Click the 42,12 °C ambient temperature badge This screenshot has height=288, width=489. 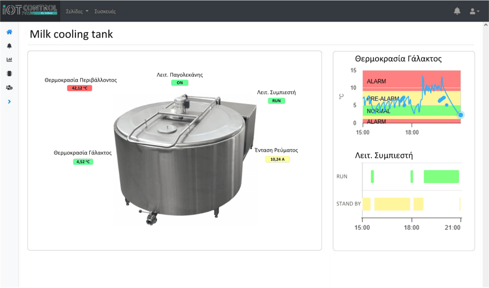(79, 88)
